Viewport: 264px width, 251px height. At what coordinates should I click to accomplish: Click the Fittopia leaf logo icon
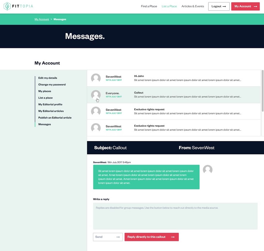(7, 6)
